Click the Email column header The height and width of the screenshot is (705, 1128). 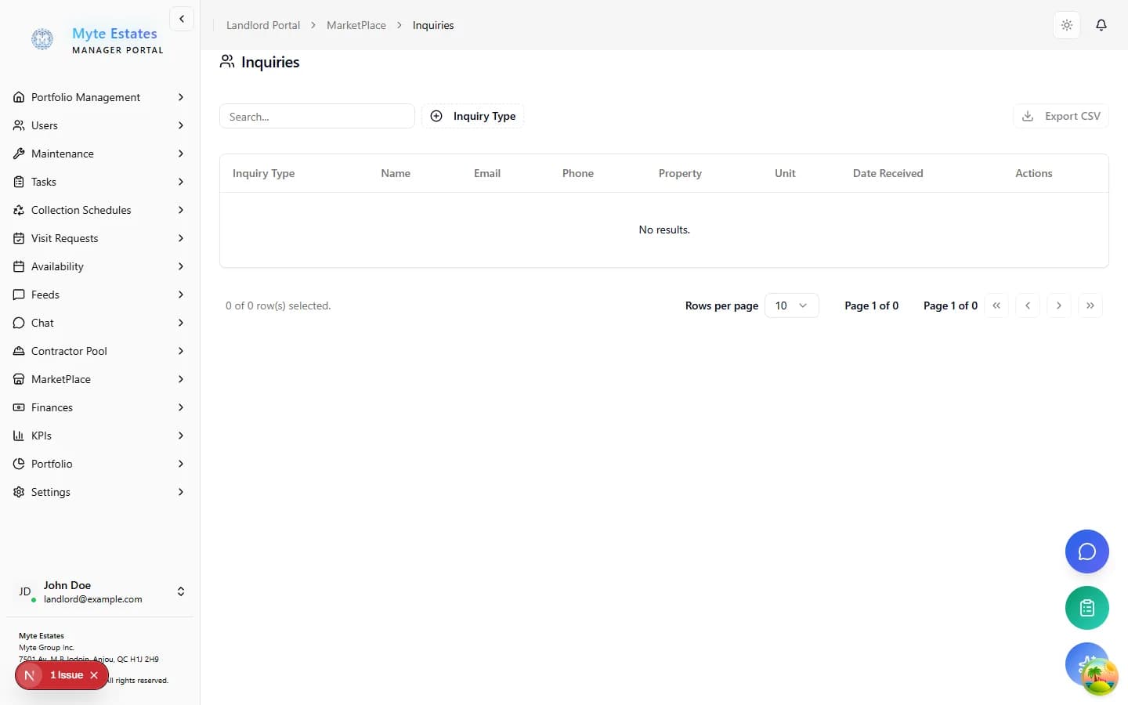click(x=487, y=173)
